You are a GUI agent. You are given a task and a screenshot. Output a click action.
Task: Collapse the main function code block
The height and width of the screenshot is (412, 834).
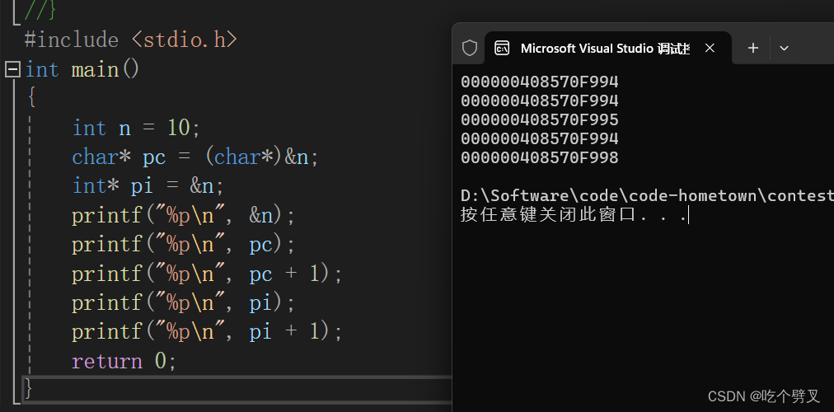(x=12, y=70)
